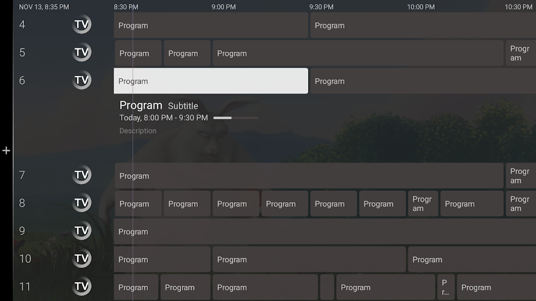The image size is (536, 301).
Task: Click the channel 4 TV logo icon
Action: click(82, 24)
